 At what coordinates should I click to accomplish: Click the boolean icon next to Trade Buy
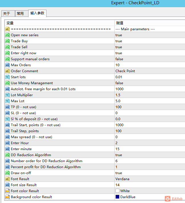(x=7, y=41)
